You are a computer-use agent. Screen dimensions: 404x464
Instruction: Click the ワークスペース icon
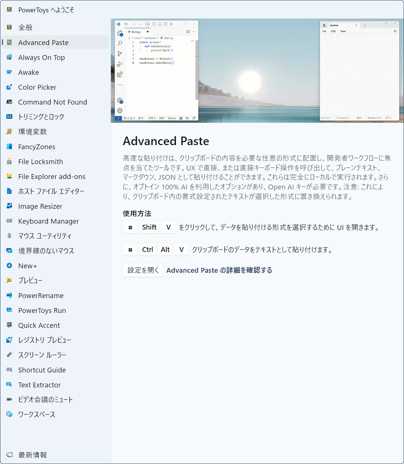9,414
